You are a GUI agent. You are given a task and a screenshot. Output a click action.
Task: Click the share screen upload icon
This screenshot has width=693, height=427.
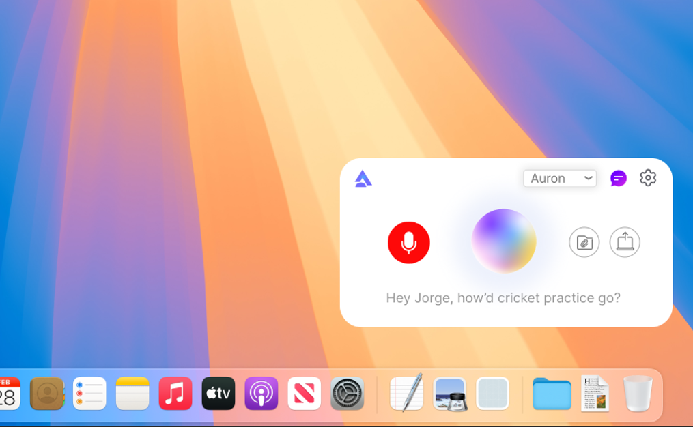tap(625, 242)
